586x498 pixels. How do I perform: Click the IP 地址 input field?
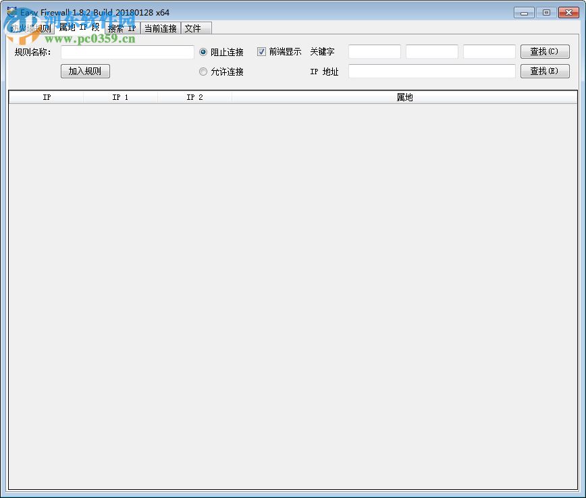click(431, 71)
